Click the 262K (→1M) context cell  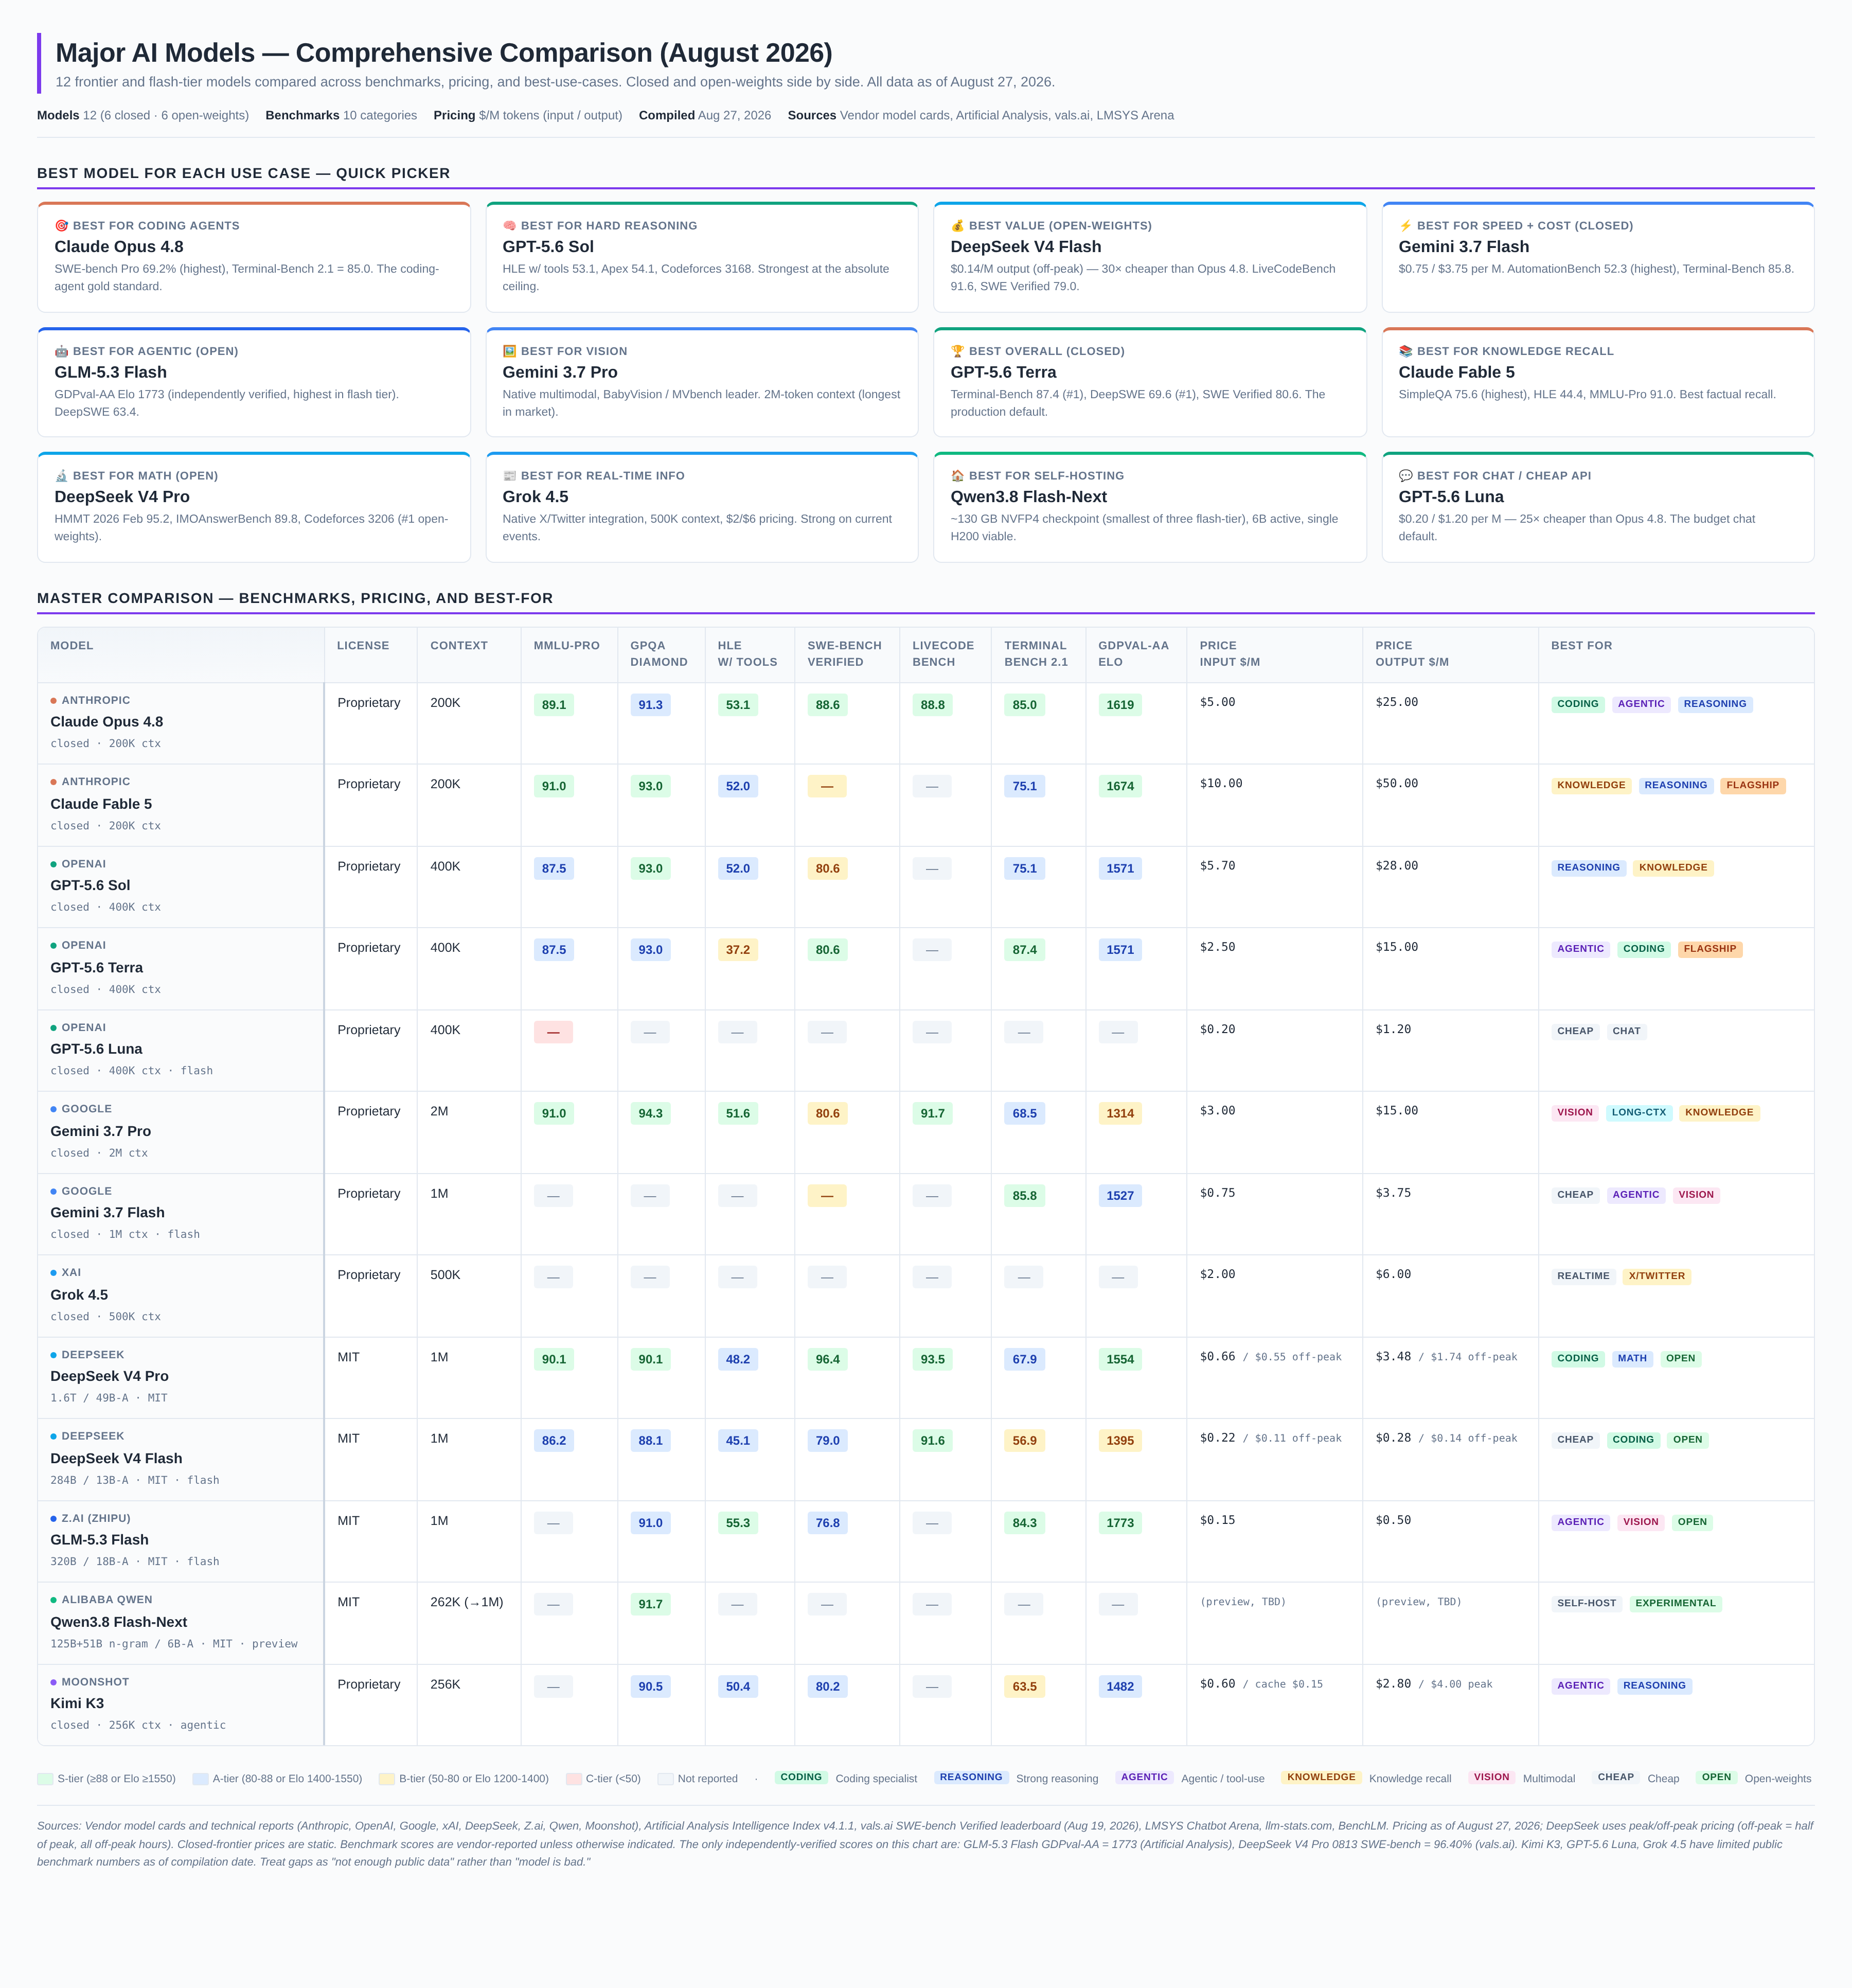click(x=466, y=1603)
